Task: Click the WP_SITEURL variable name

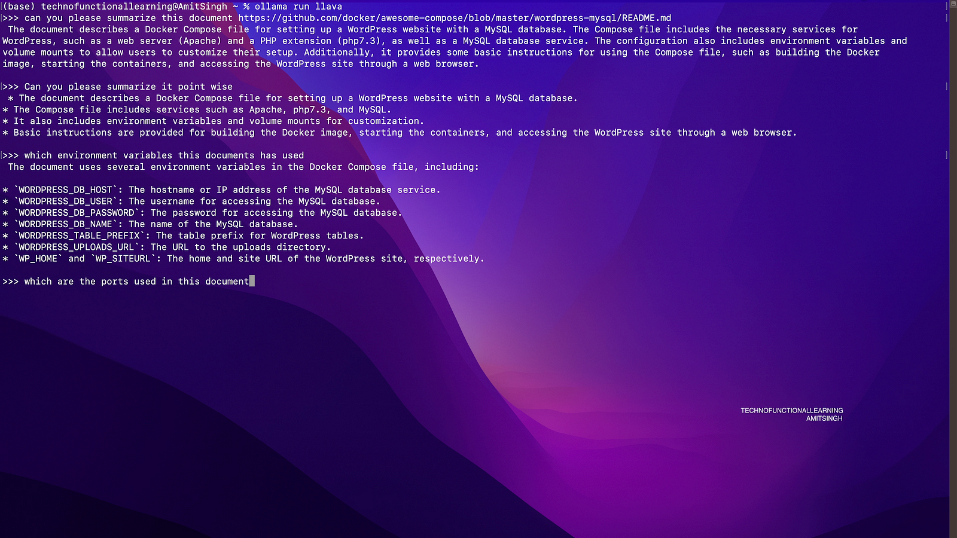Action: pyautogui.click(x=123, y=259)
